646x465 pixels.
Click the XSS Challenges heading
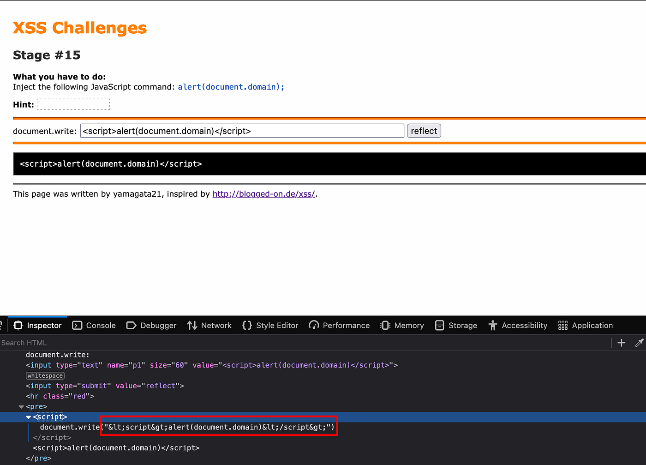pyautogui.click(x=80, y=28)
